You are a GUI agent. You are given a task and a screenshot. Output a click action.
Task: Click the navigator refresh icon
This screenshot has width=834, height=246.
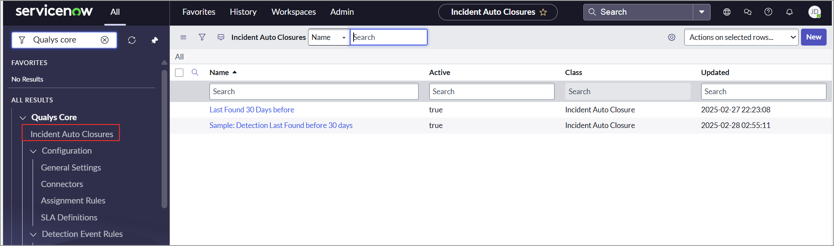pyautogui.click(x=132, y=40)
